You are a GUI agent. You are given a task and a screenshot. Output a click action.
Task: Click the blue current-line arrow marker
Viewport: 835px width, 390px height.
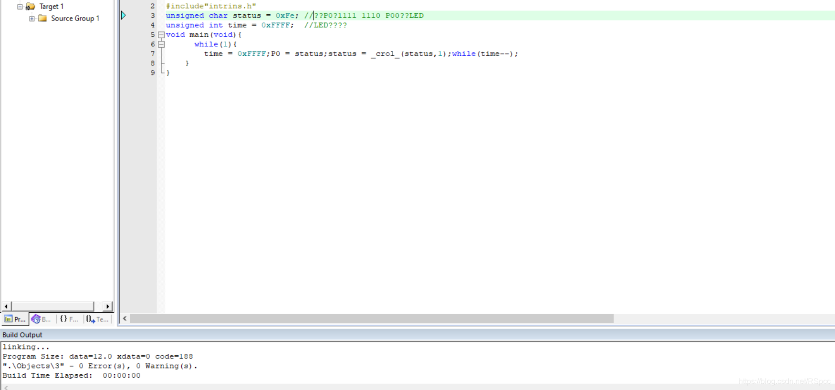123,15
